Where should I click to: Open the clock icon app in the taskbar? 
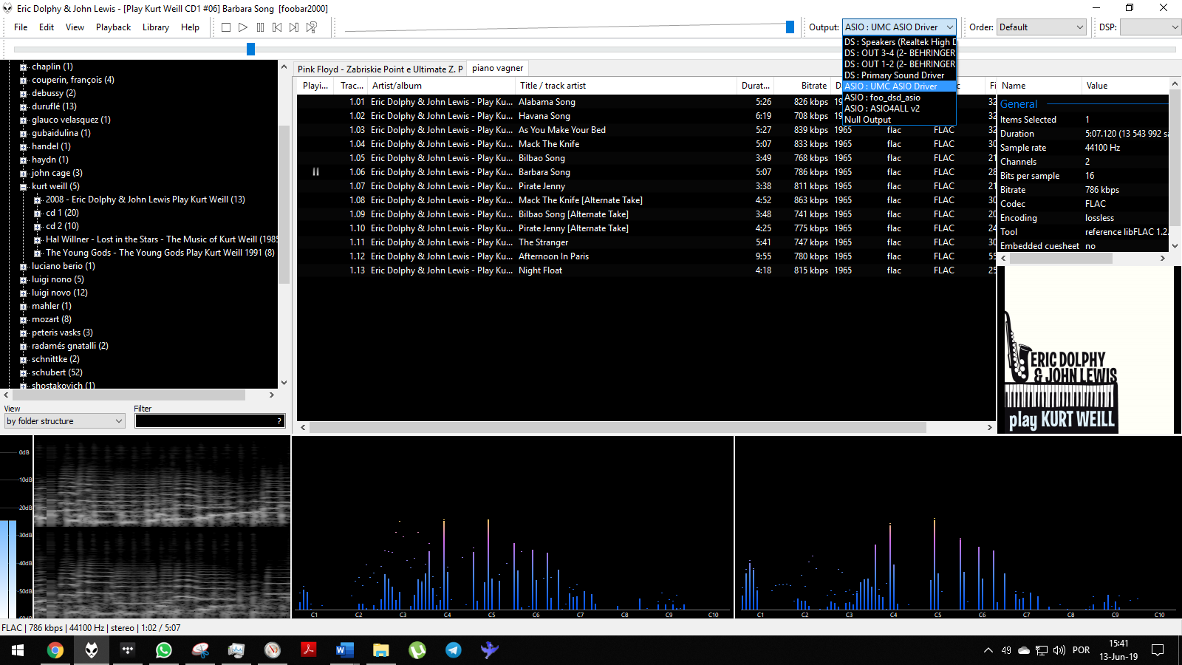tap(273, 650)
